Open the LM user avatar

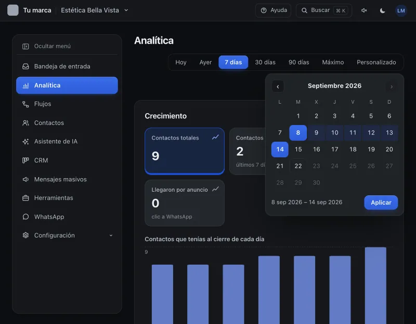(401, 10)
